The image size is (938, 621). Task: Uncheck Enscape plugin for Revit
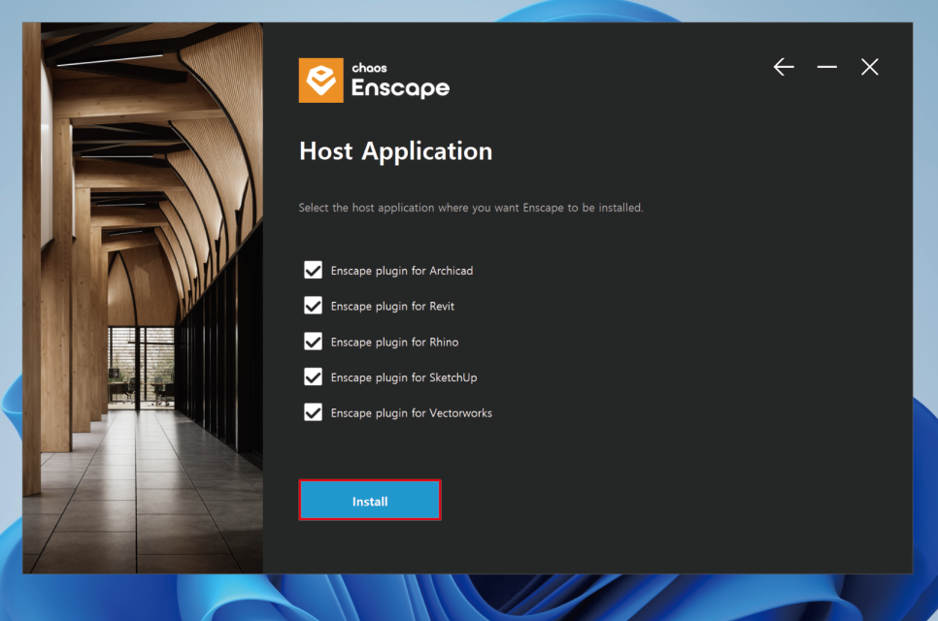(313, 306)
